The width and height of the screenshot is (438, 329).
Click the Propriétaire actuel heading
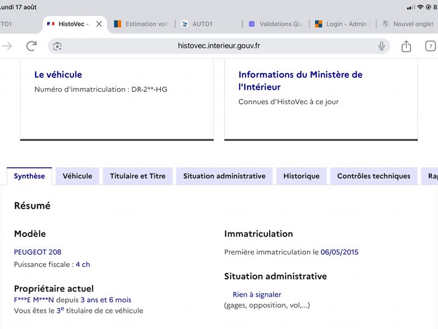pyautogui.click(x=54, y=288)
